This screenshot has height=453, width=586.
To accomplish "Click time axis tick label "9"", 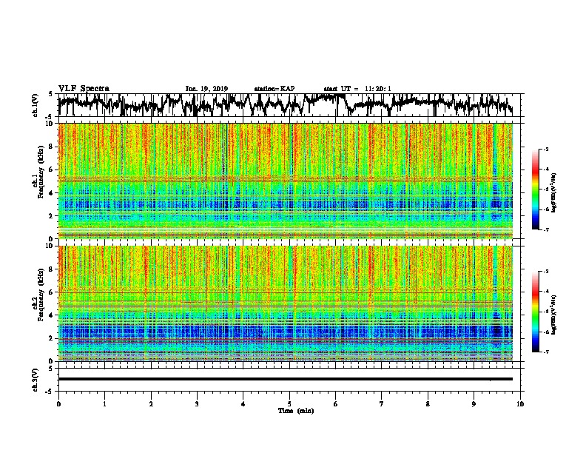I will point(474,404).
